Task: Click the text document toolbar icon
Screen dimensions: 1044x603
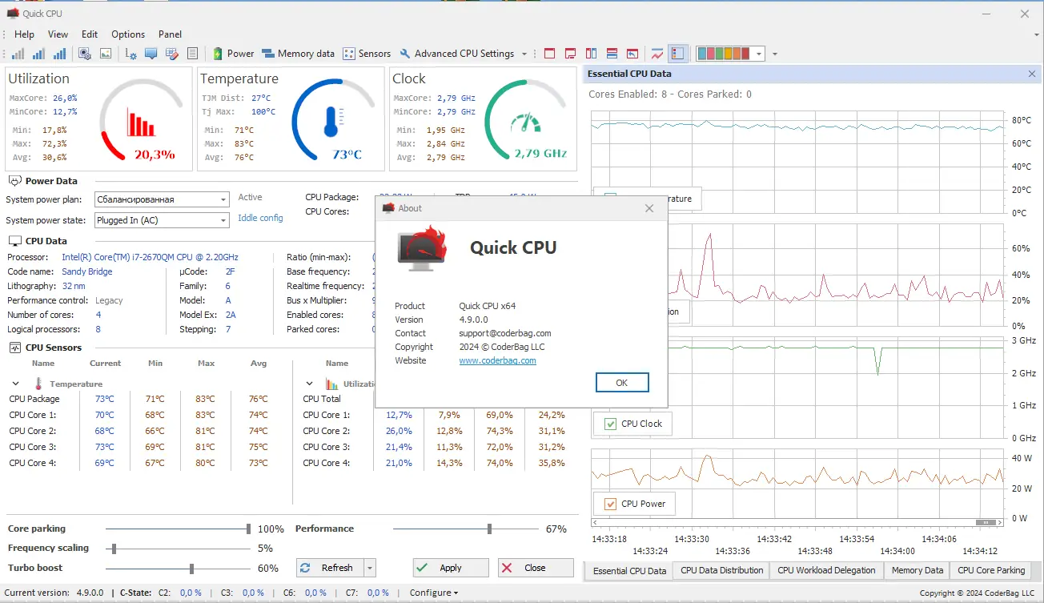Action: point(192,54)
